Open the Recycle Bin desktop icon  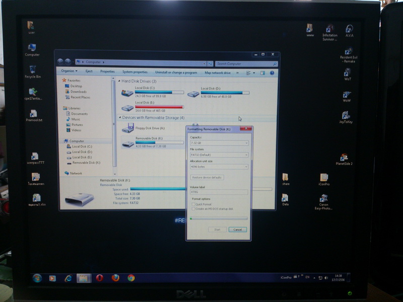33,71
